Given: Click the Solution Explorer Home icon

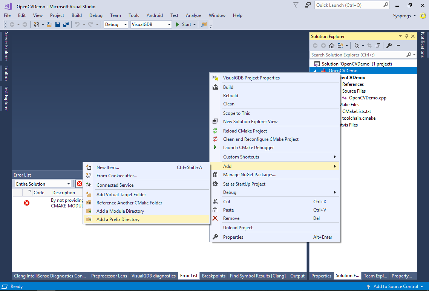Looking at the screenshot, I should coord(332,46).
